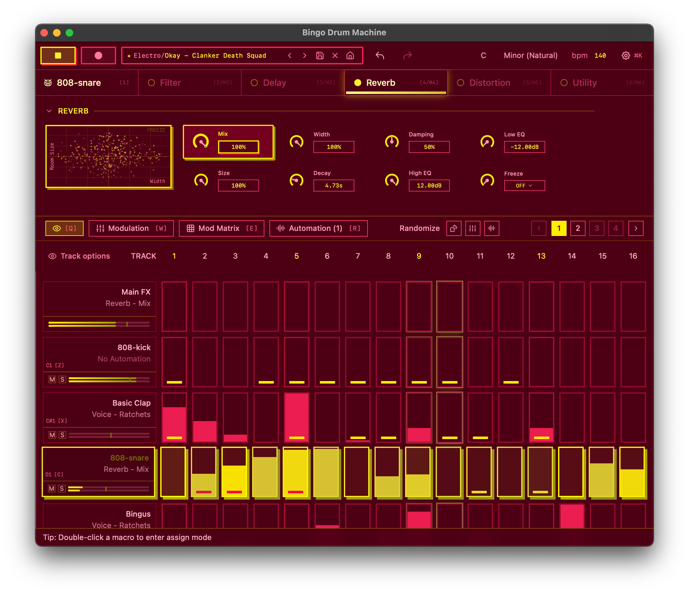Open the Minor (Natural) scale selector
689x593 pixels.
tap(530, 56)
